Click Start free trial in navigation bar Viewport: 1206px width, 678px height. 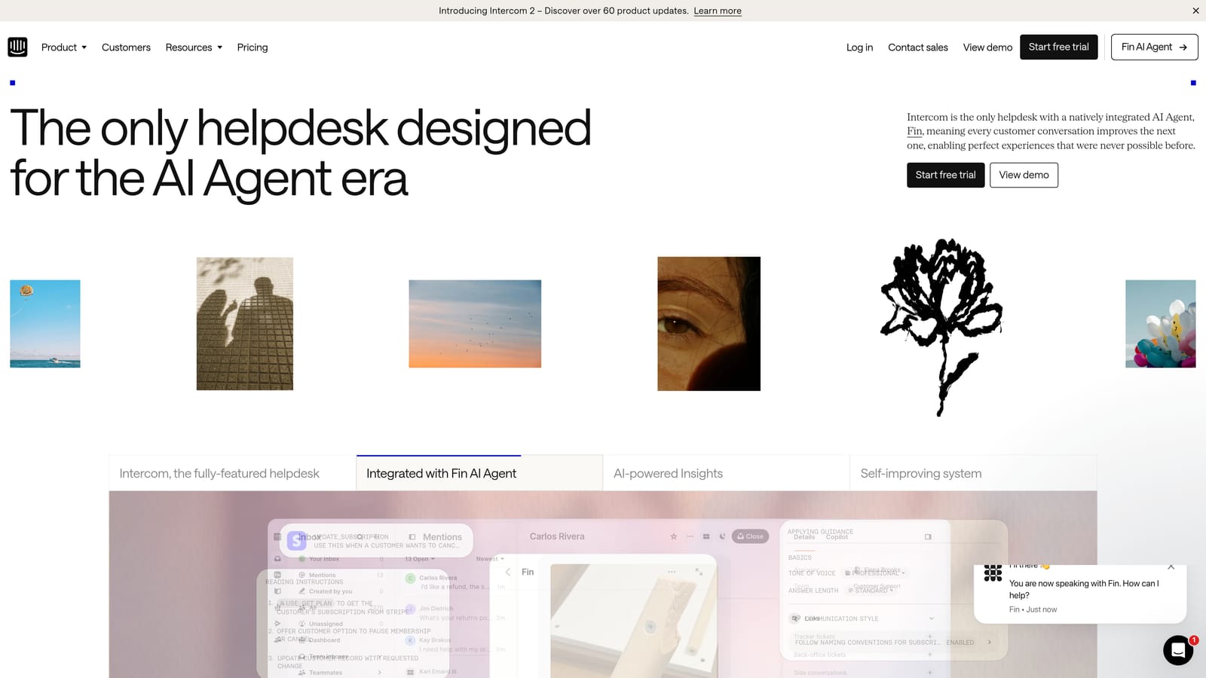point(1059,47)
